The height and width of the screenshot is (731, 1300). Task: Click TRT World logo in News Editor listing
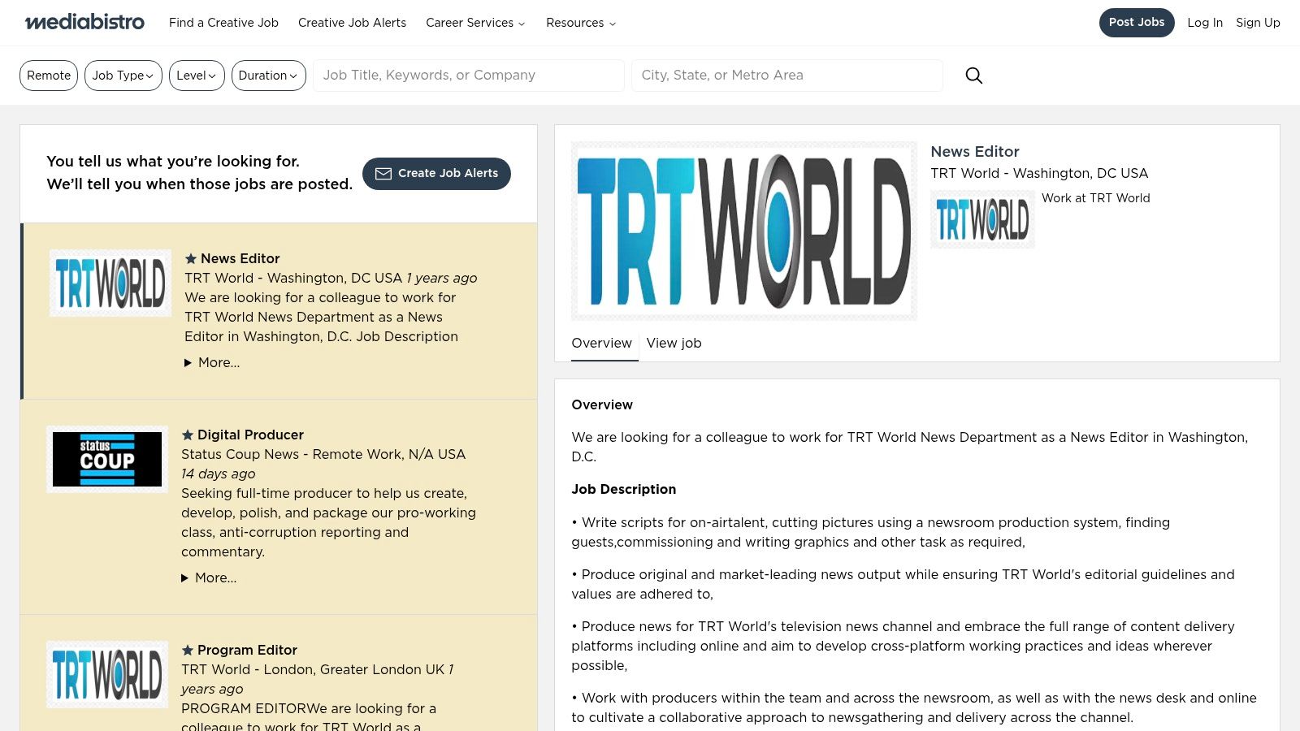pos(110,283)
